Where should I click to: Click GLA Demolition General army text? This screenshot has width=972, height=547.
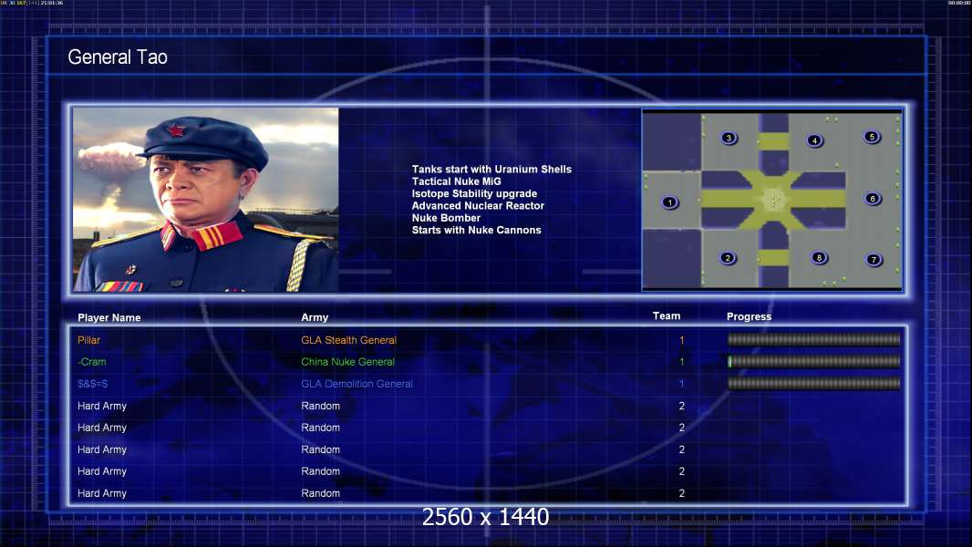(x=357, y=384)
